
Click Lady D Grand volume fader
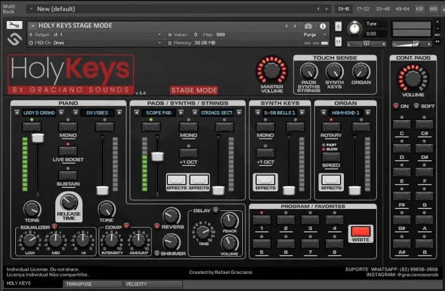click(38, 138)
